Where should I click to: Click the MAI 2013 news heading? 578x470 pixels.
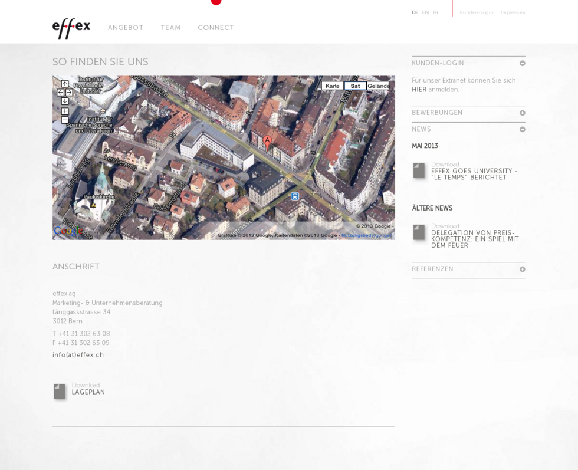[x=425, y=146]
